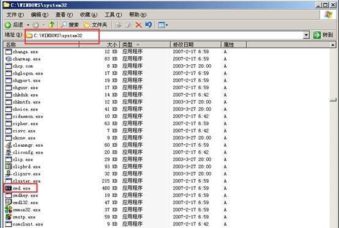The height and width of the screenshot is (228, 339).
Task: Open the 查看(V) menu
Action: click(x=64, y=15)
